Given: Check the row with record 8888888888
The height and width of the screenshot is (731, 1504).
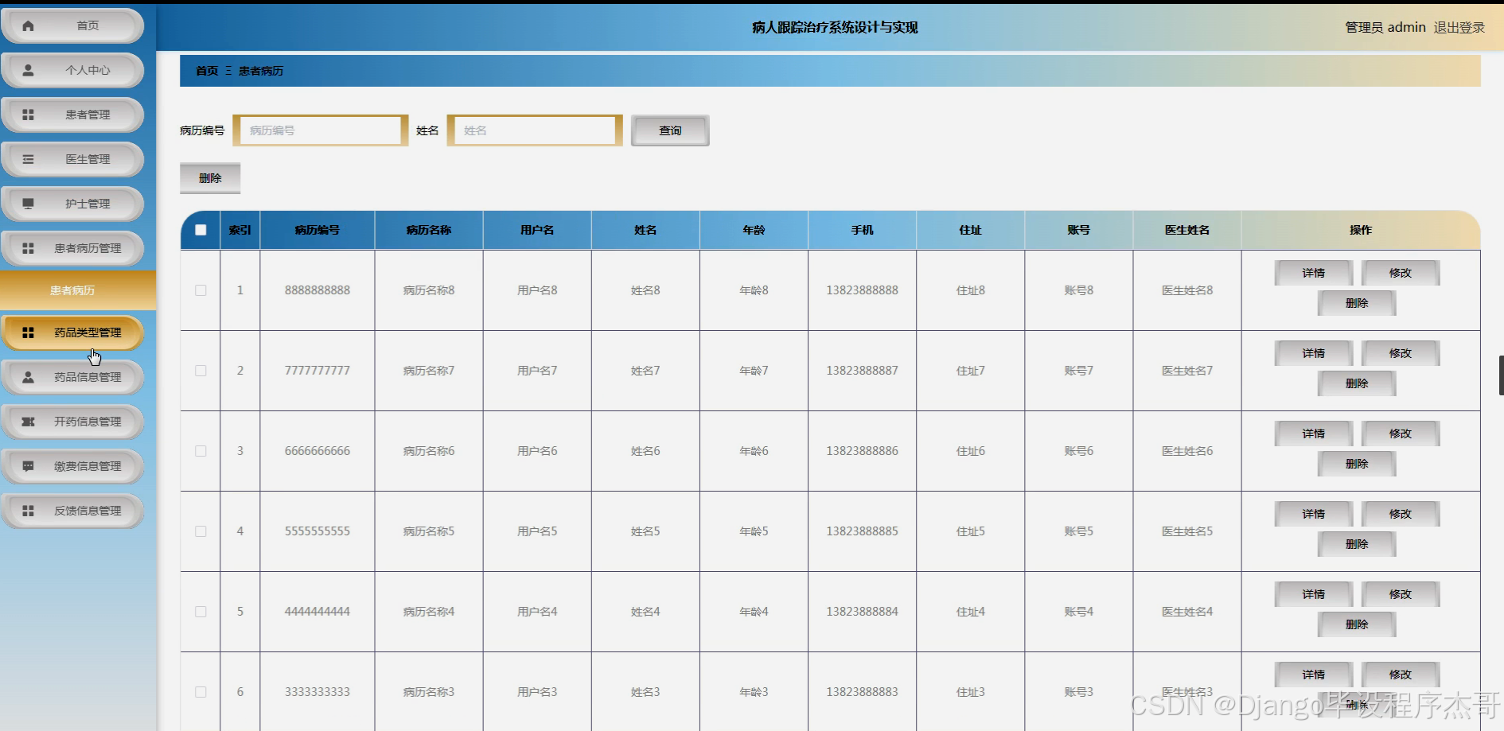Looking at the screenshot, I should (201, 290).
